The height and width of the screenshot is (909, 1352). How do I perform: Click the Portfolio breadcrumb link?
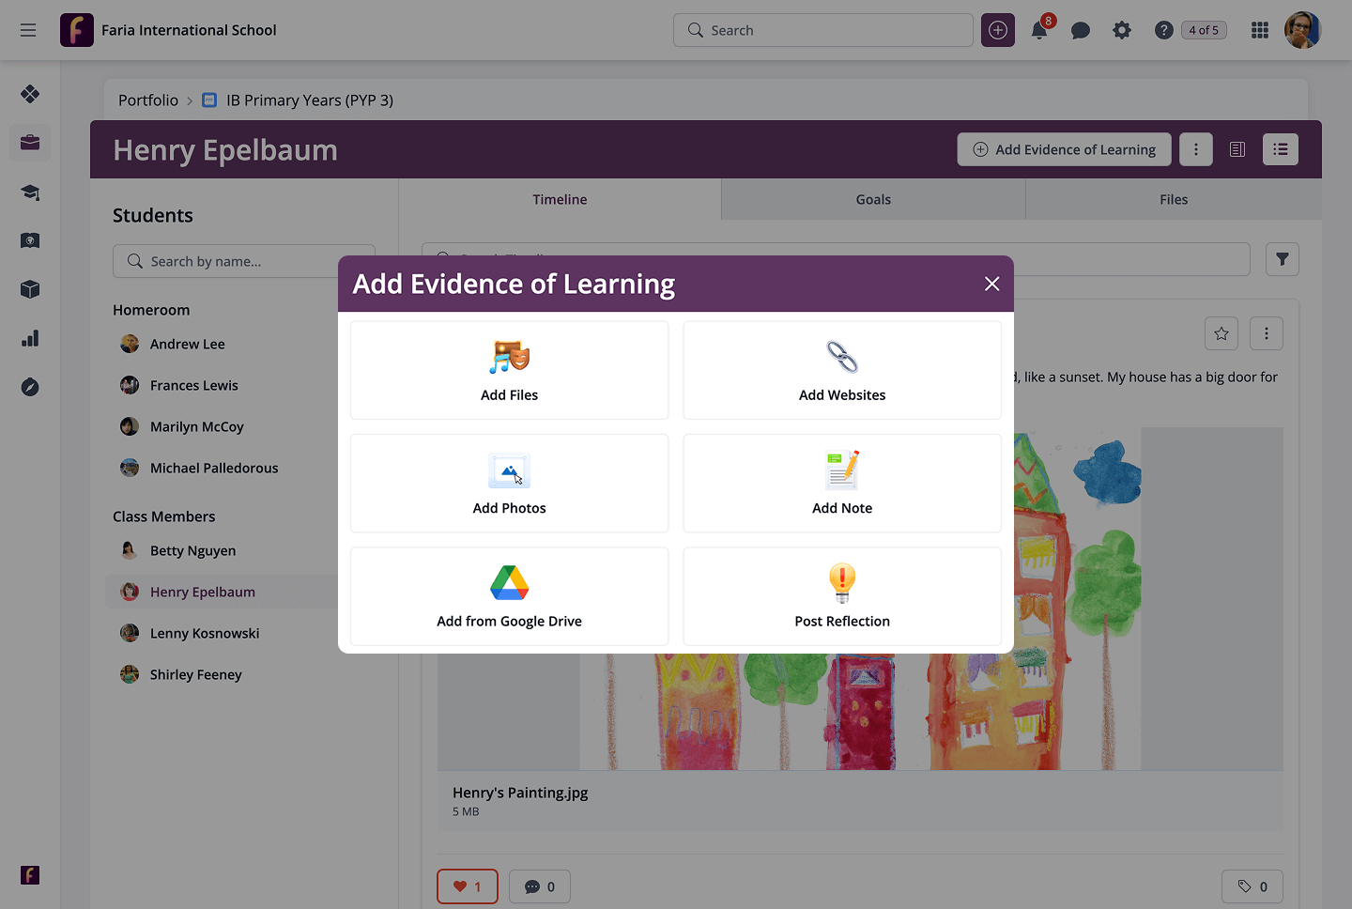[x=148, y=100]
